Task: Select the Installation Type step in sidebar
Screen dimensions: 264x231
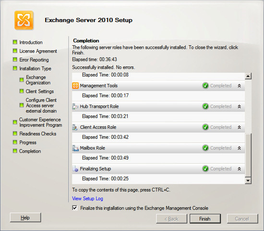Action: coord(35,68)
